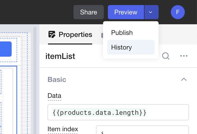Click the canvas vertical scrollbar
The width and height of the screenshot is (197, 134).
35,76
